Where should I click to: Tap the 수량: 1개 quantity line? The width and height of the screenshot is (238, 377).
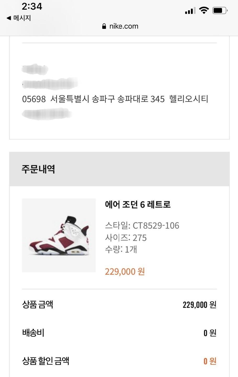point(121,250)
